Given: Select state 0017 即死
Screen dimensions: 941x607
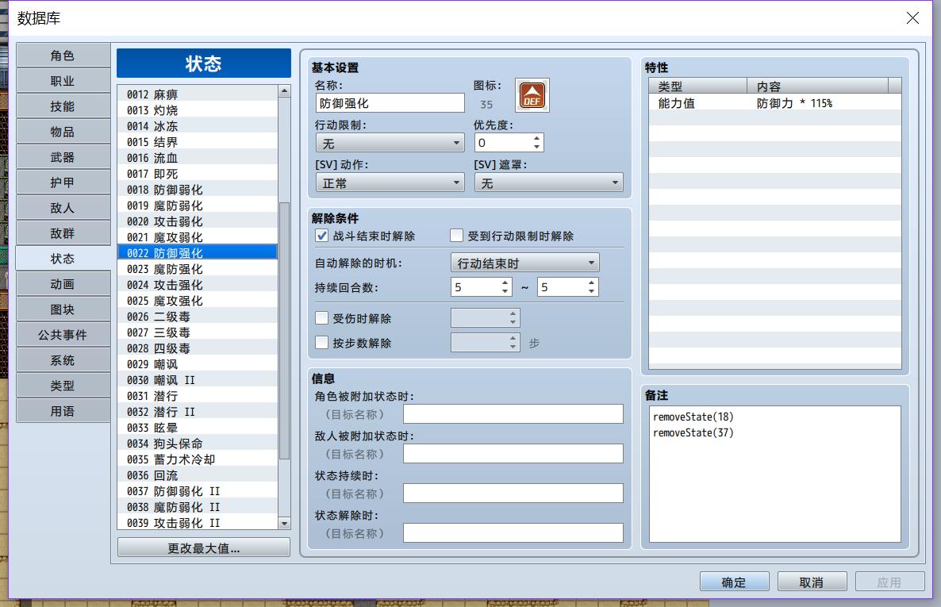Looking at the screenshot, I should point(198,174).
